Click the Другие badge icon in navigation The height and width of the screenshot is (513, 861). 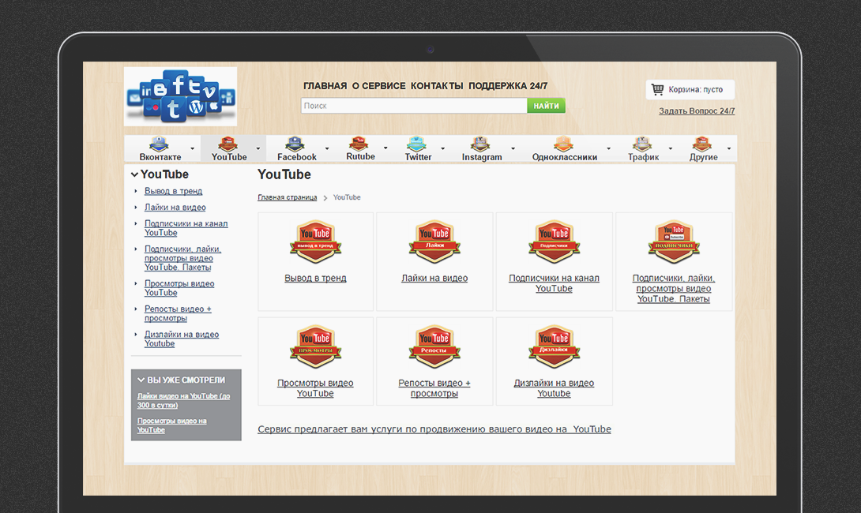pyautogui.click(x=701, y=144)
